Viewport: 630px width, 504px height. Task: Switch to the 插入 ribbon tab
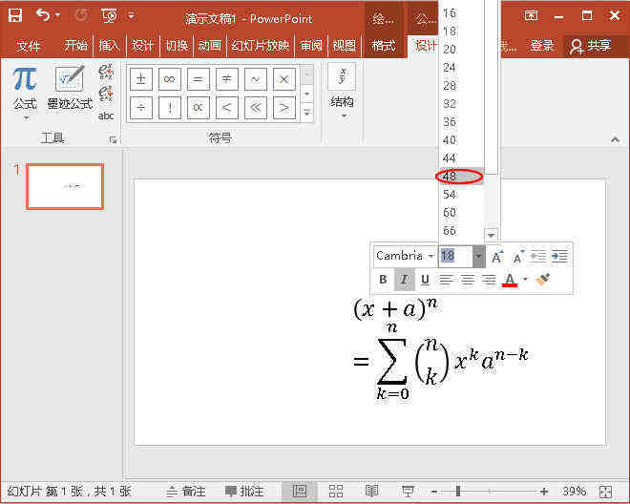(x=109, y=46)
